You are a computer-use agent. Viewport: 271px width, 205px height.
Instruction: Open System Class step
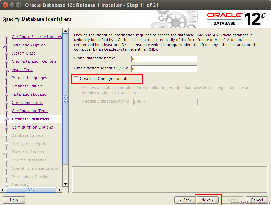coord(24,53)
